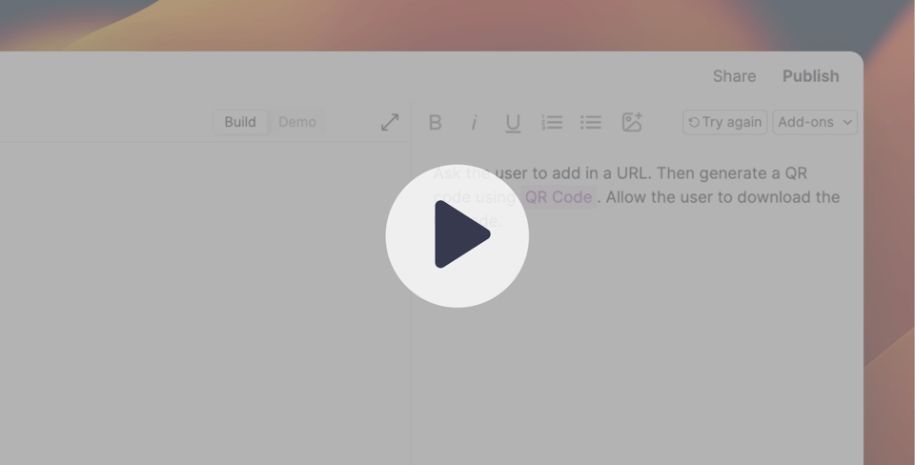
Task: Click the circular retry arrow icon beside Try again
Action: 694,122
